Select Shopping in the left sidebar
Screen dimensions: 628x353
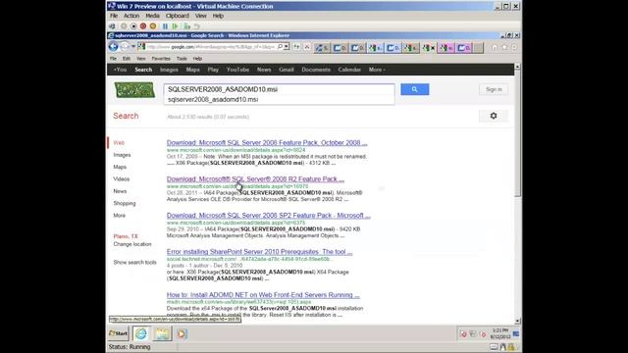click(x=125, y=203)
